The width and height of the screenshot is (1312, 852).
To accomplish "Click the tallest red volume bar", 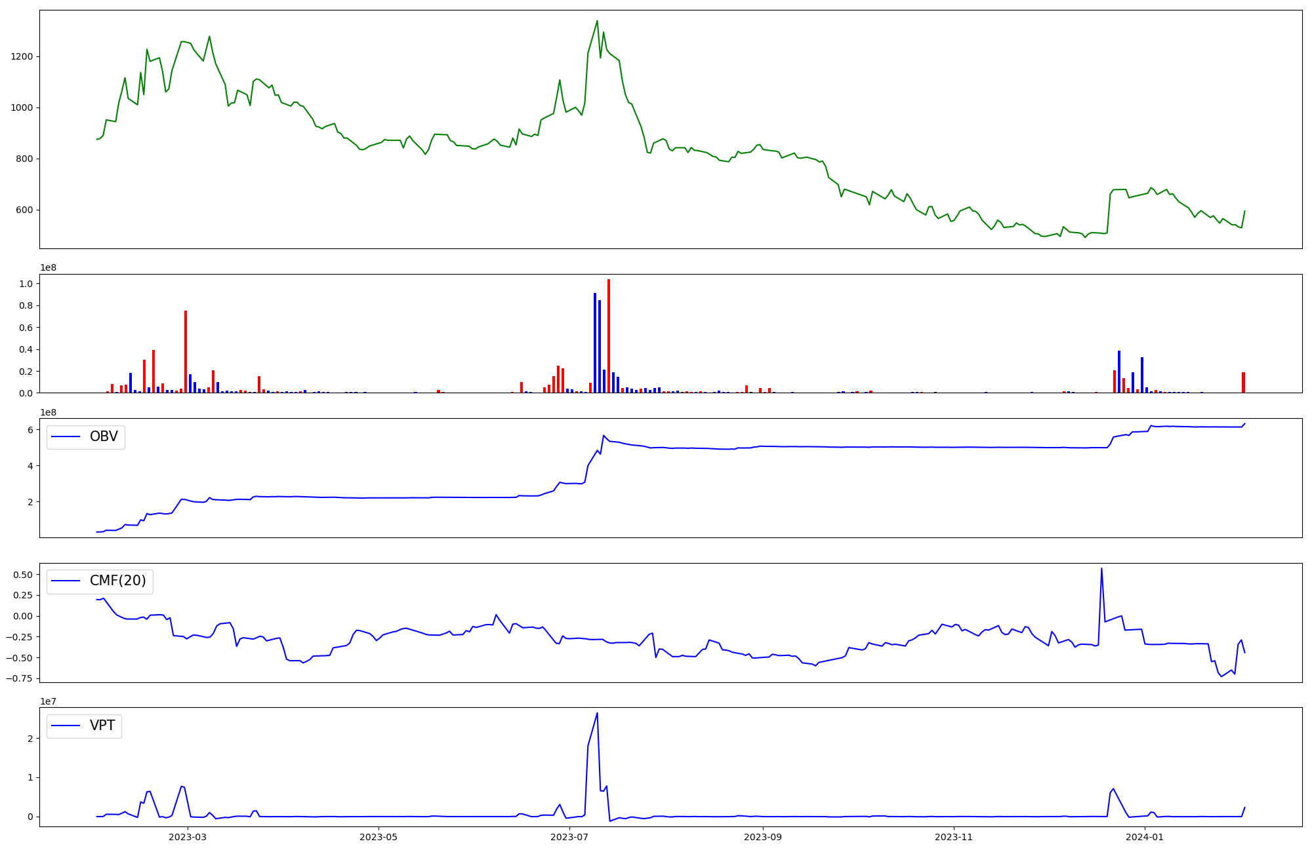I will point(609,336).
